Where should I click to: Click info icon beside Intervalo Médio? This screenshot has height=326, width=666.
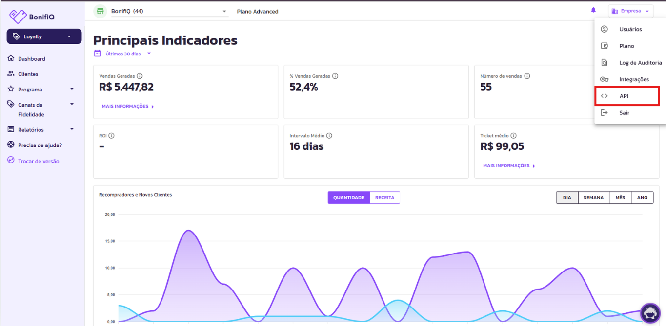tap(329, 136)
